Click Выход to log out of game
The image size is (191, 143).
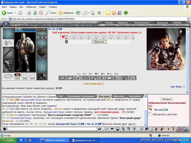coord(177,23)
